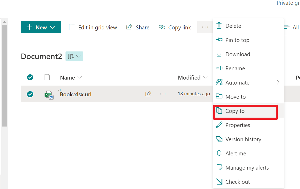
Task: Click the Properties pencil icon
Action: [219, 125]
